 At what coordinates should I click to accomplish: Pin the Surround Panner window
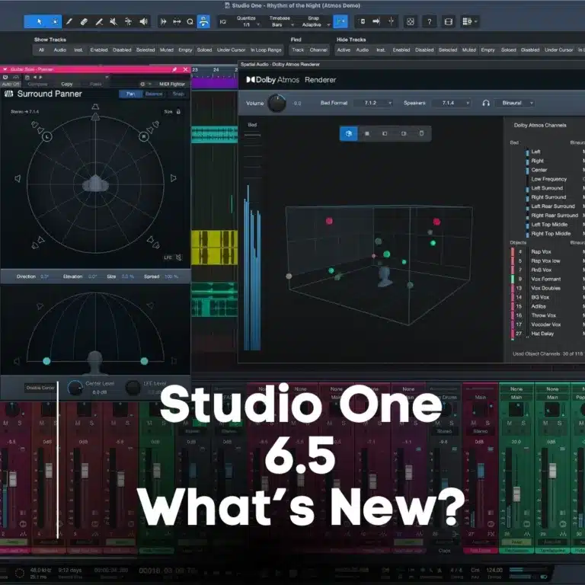click(x=174, y=69)
